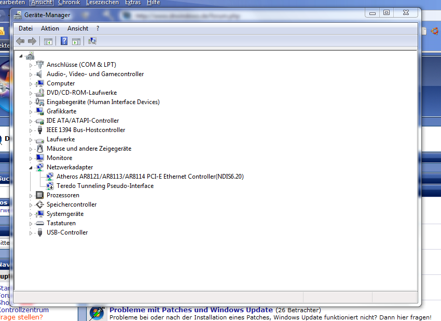
Task: Open the browser's Chronik menu
Action: click(x=69, y=3)
